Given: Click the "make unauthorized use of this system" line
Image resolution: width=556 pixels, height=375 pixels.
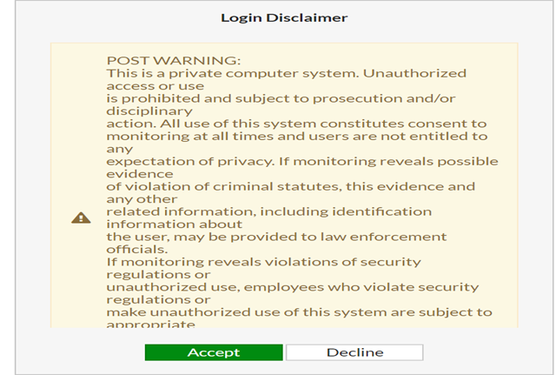Looking at the screenshot, I should [x=299, y=311].
